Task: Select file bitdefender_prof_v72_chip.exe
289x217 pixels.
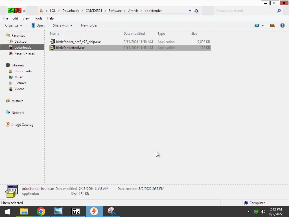Action: click(x=78, y=42)
